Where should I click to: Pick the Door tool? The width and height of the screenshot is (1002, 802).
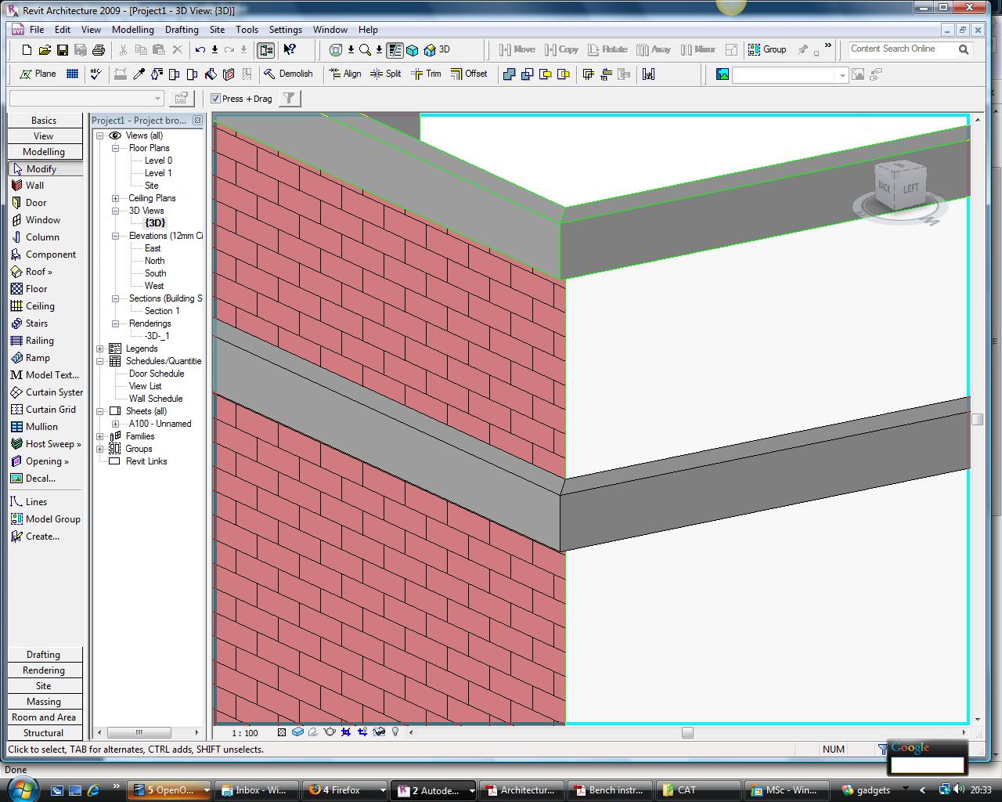point(35,203)
